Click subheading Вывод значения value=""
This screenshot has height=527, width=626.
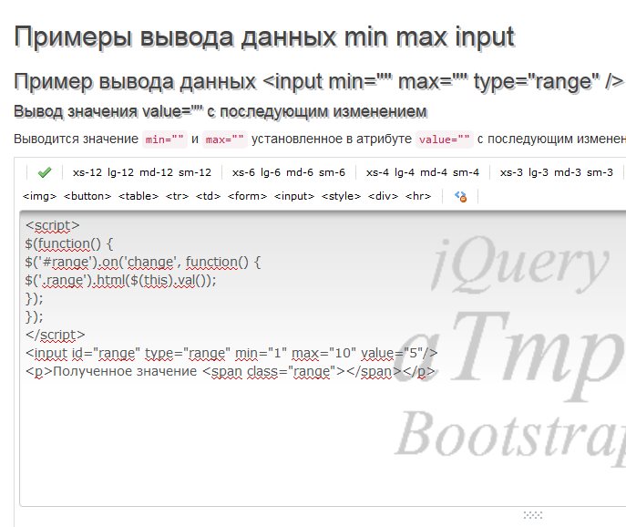pos(220,111)
